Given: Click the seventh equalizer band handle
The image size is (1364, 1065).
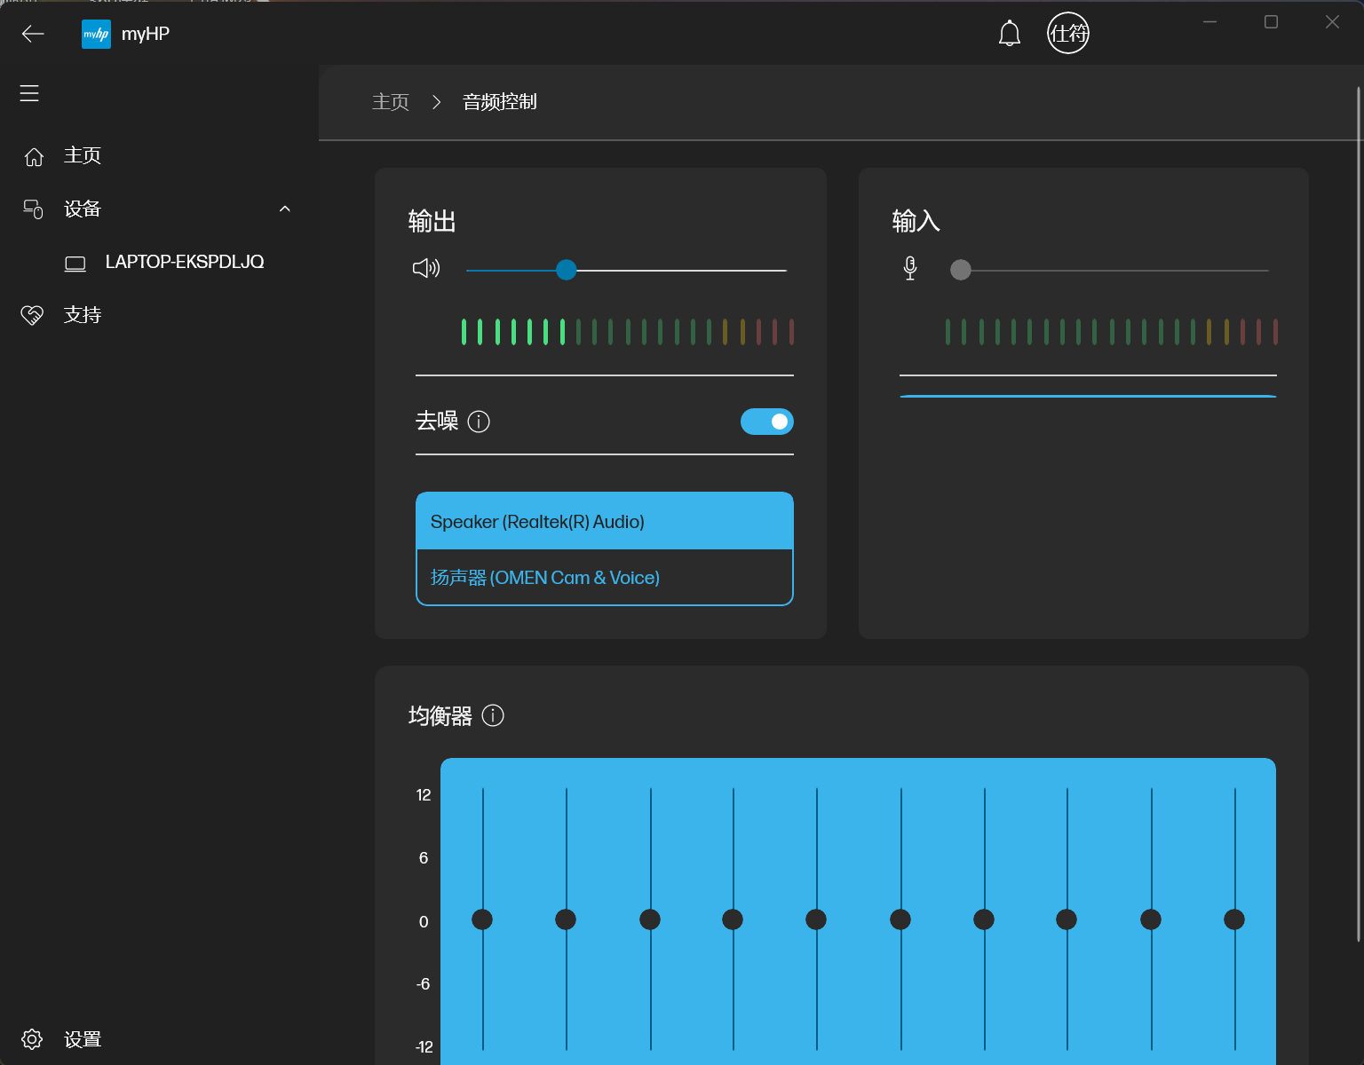Looking at the screenshot, I should click(984, 919).
